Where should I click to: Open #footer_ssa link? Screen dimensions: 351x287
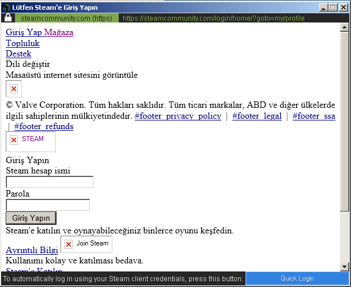[314, 116]
